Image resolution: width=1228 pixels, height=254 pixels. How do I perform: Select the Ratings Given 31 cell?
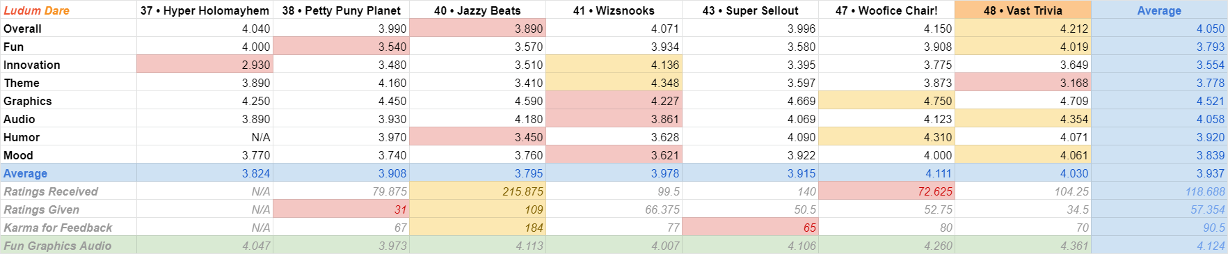click(x=341, y=209)
